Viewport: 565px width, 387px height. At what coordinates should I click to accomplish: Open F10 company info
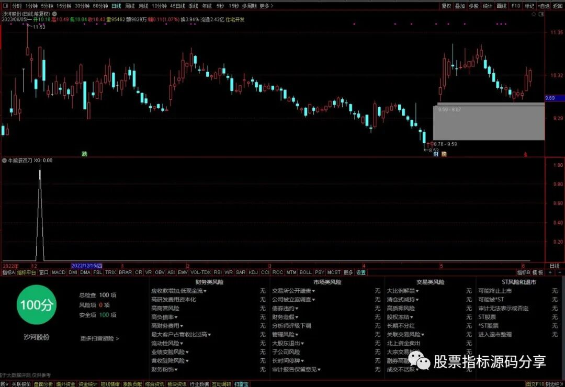[516, 6]
